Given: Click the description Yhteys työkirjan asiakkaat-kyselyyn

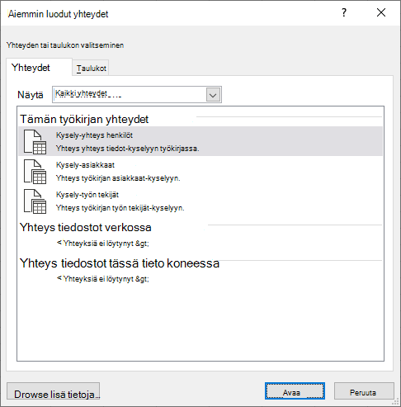Looking at the screenshot, I should click(x=118, y=178).
